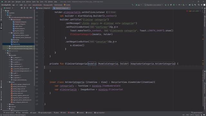The width and height of the screenshot is (206, 116).
Task: Collapse the drawable folder
Action: (x=8, y=55)
